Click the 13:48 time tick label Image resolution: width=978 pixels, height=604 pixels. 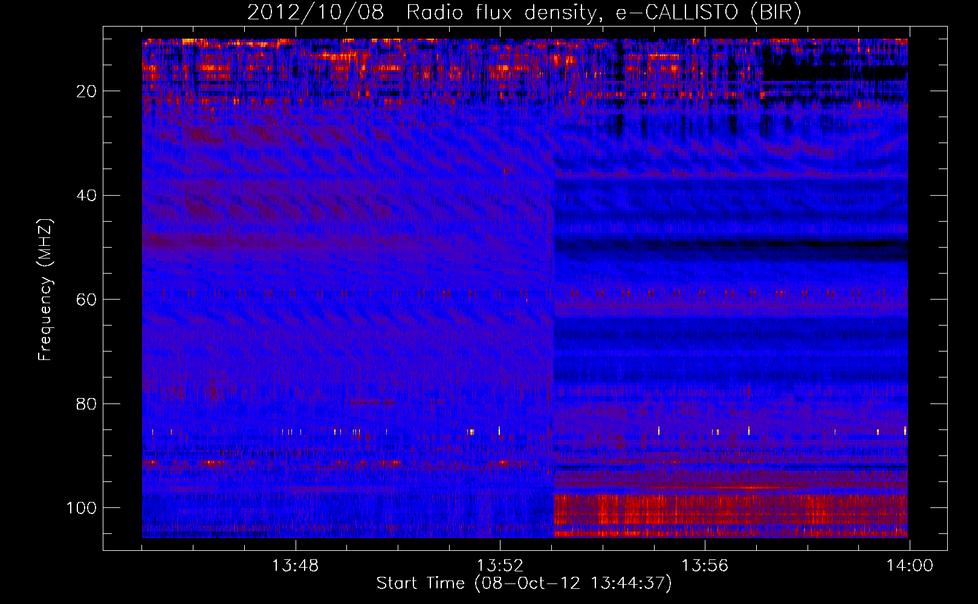pos(295,566)
